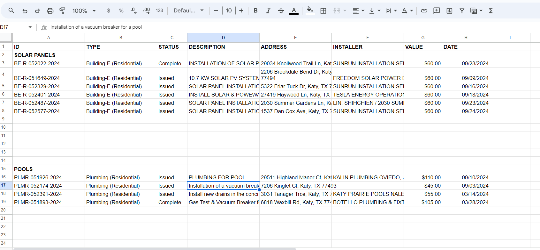Open the 123 more formats menu
Viewport: 540px width, 250px height.
159,11
